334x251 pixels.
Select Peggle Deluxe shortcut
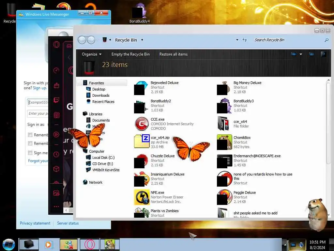(x=236, y=197)
